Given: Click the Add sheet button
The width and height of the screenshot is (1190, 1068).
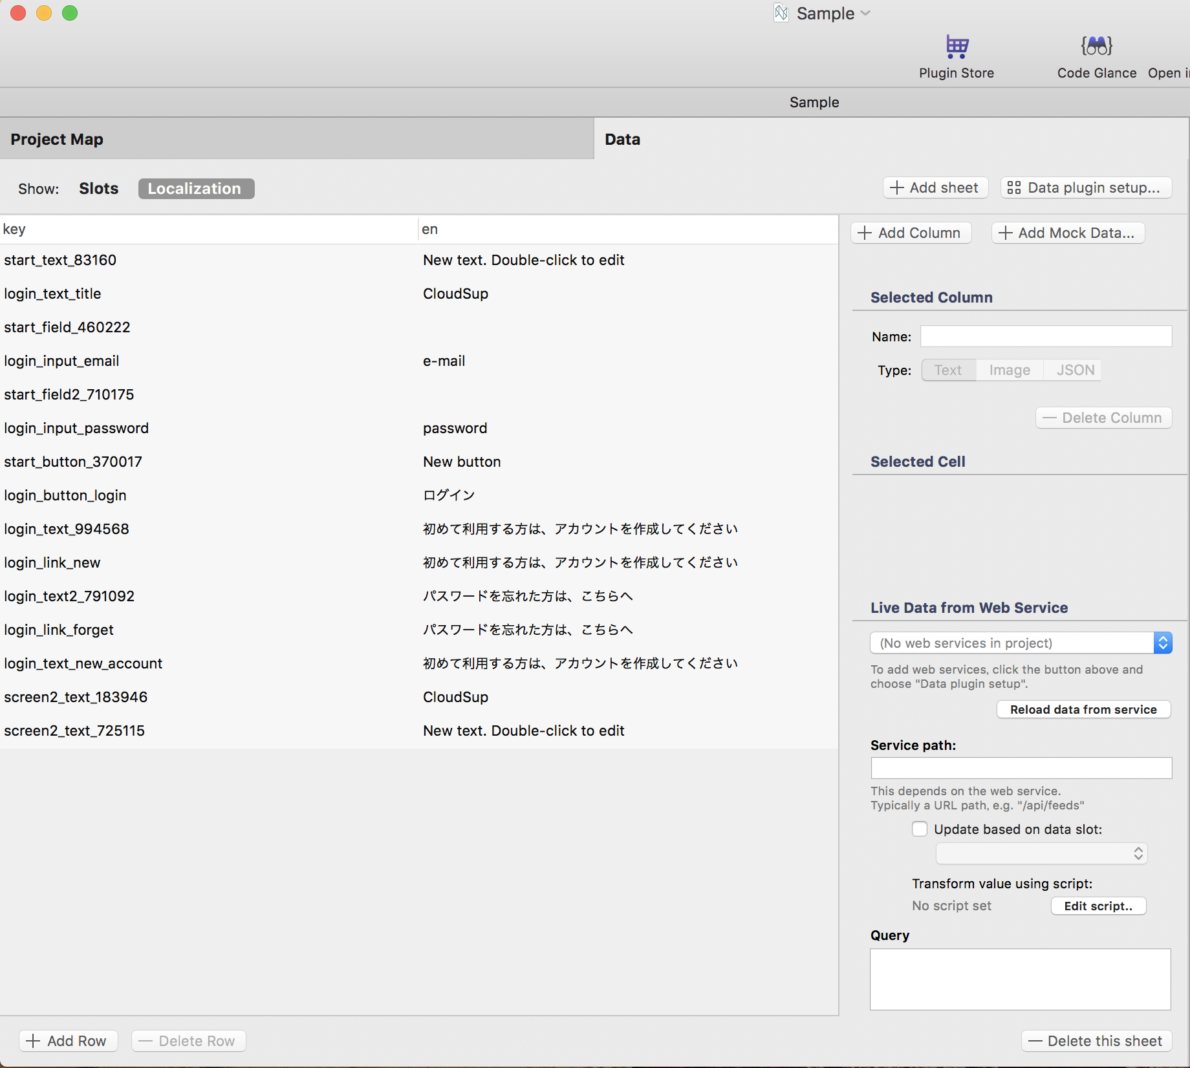Looking at the screenshot, I should 935,187.
